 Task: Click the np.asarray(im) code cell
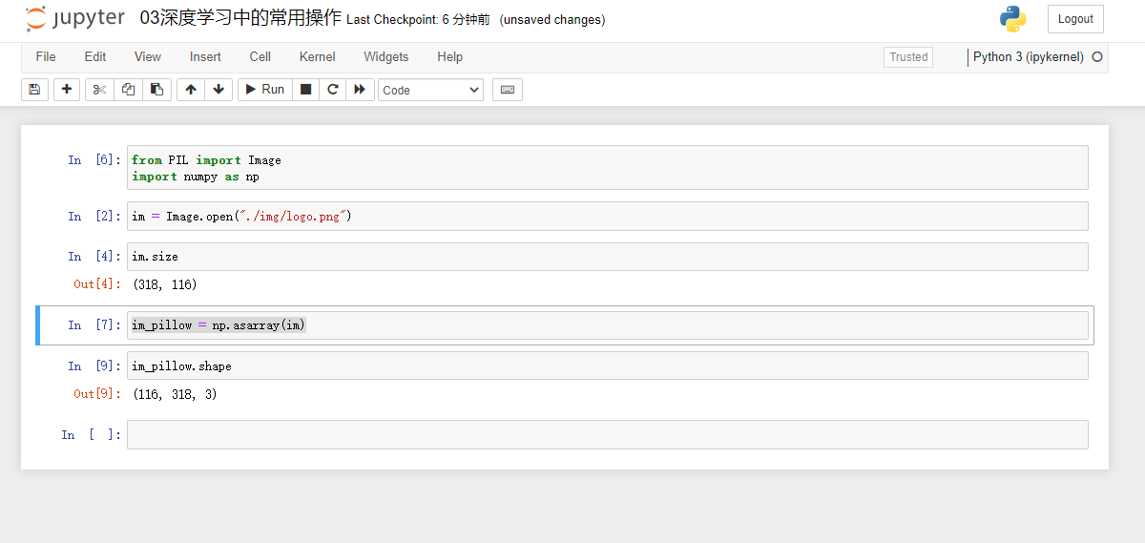pyautogui.click(x=607, y=325)
